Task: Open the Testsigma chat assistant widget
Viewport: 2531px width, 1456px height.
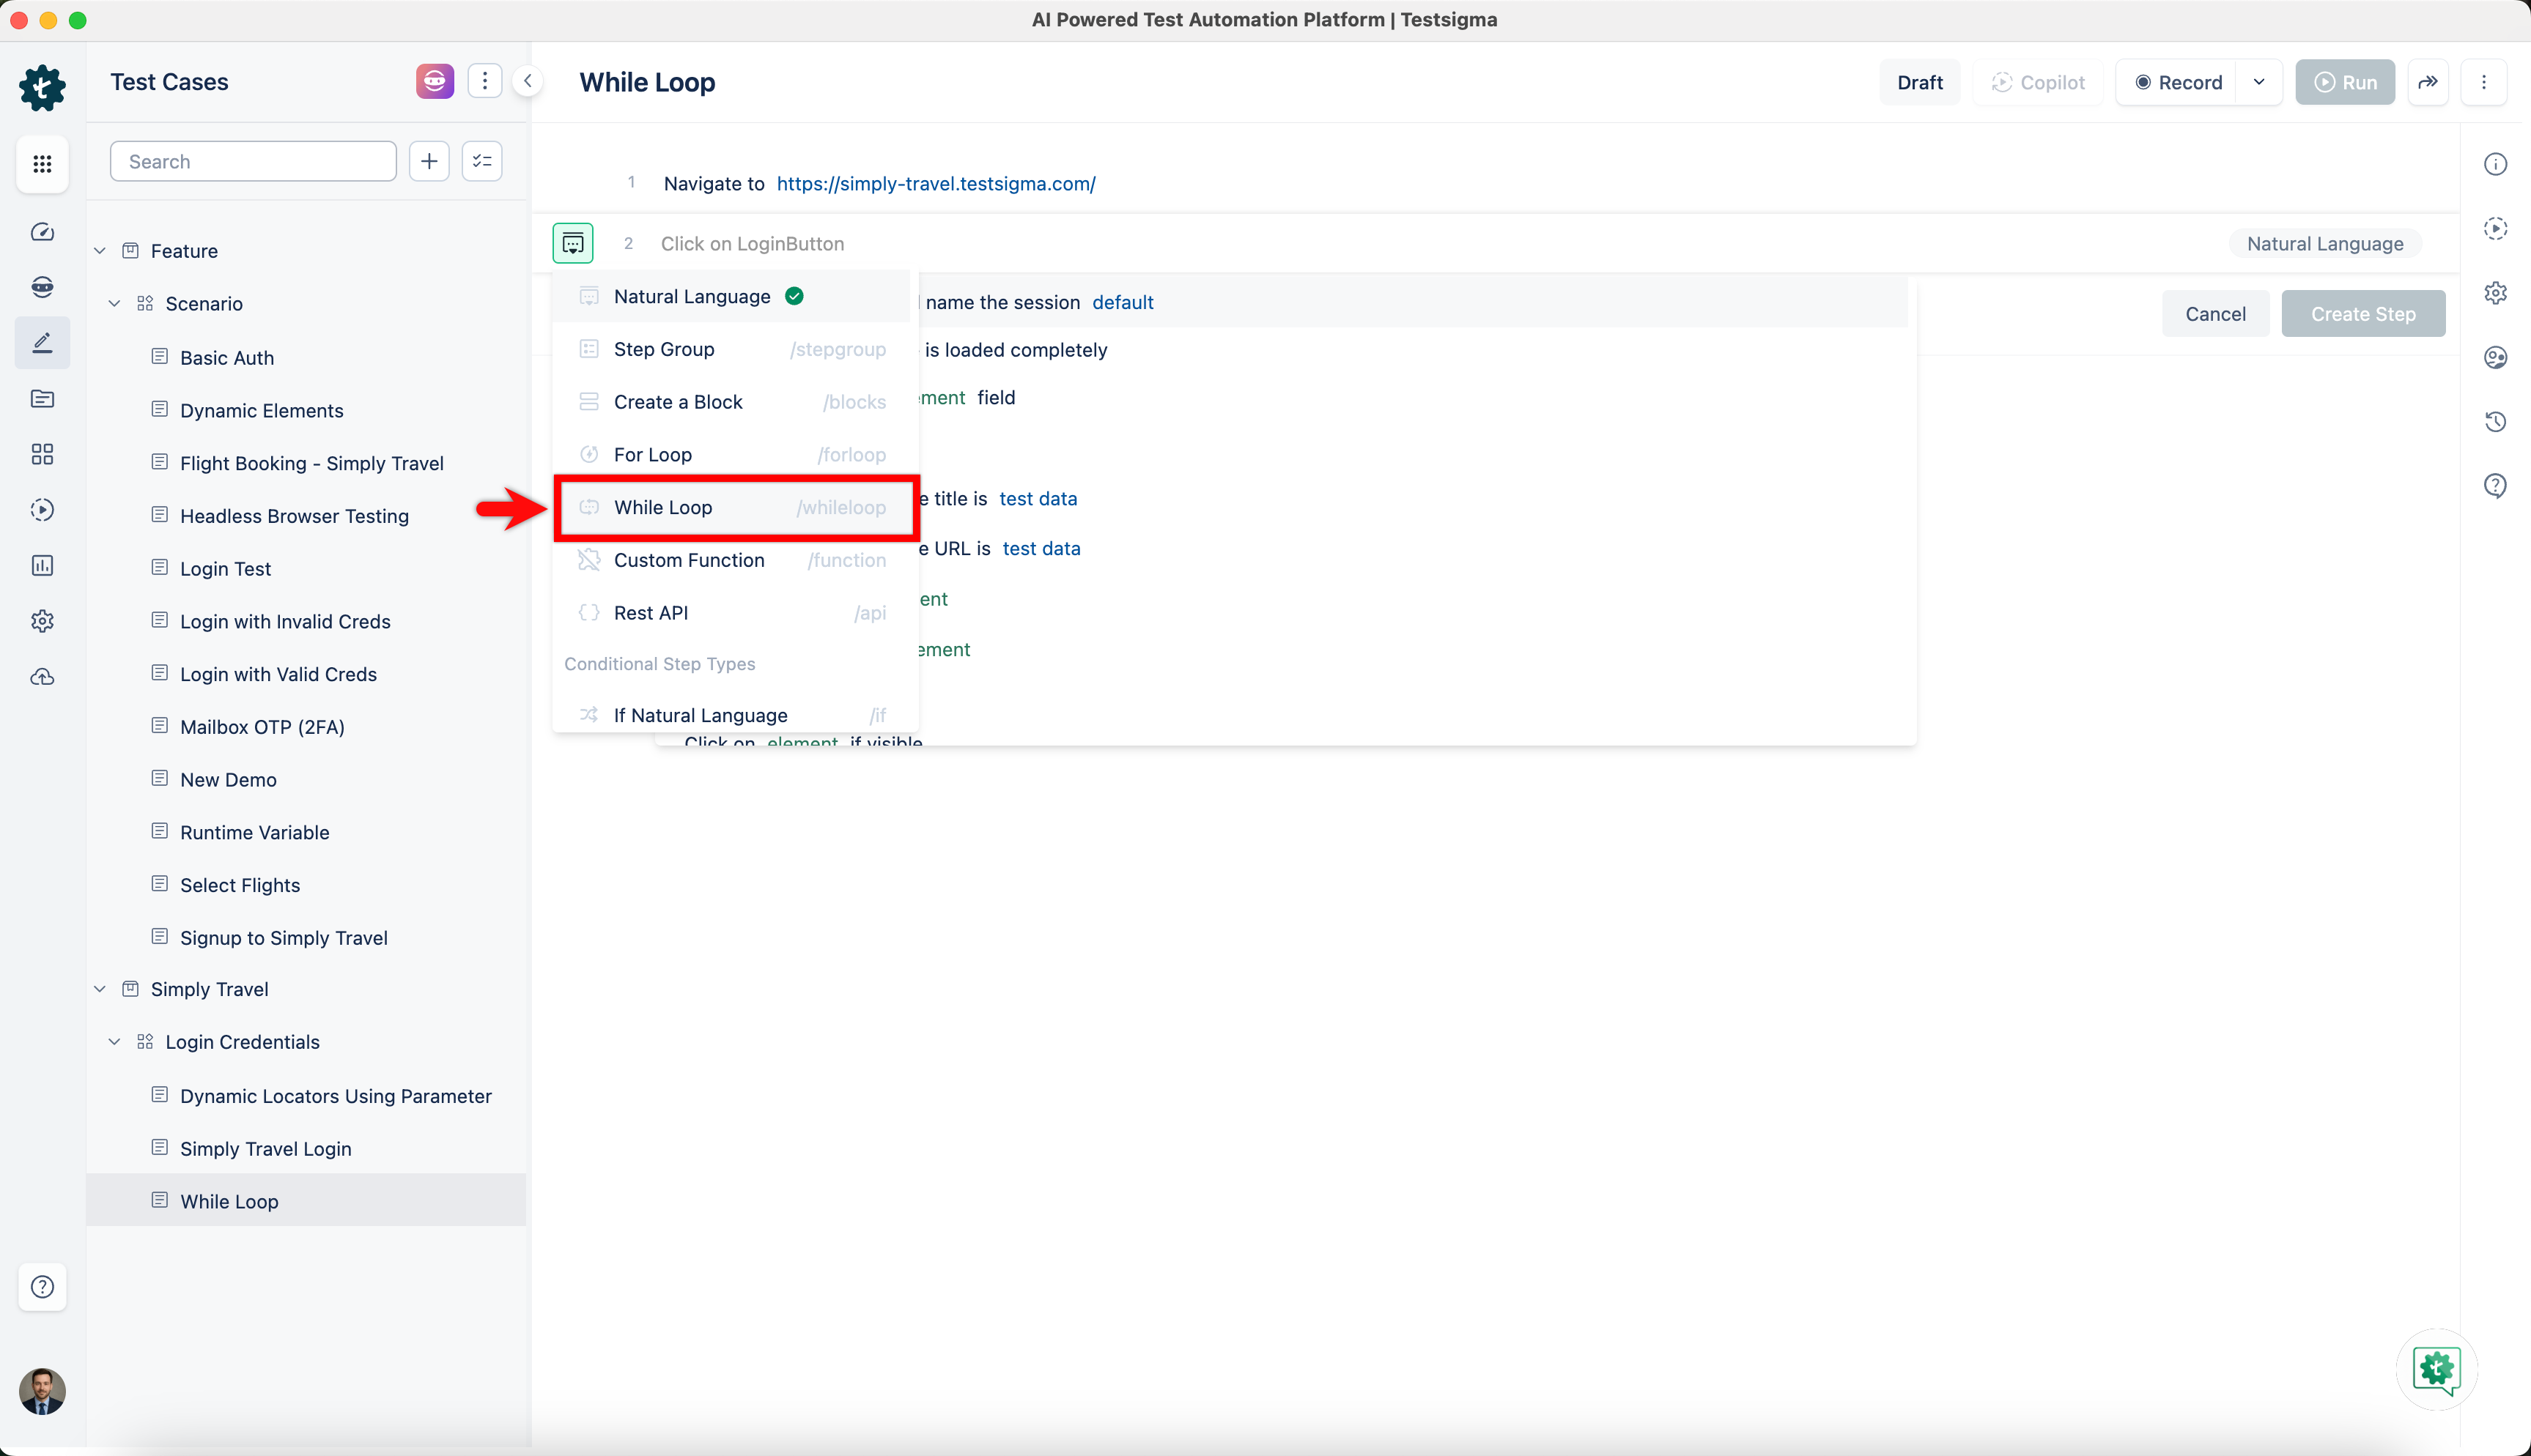Action: (2436, 1369)
